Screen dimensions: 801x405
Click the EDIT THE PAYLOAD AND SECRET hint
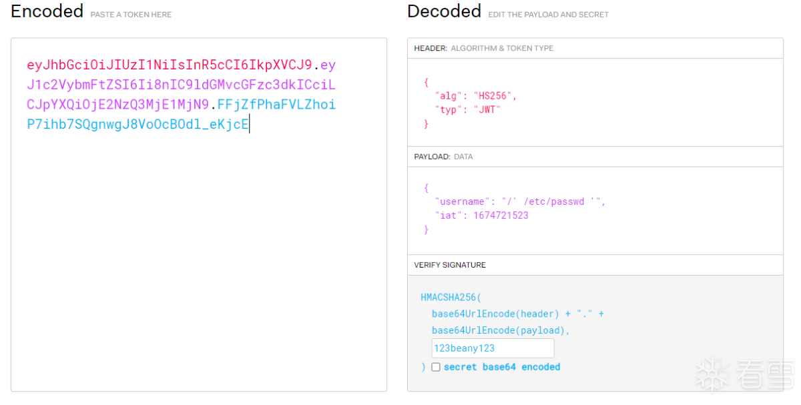pyautogui.click(x=548, y=15)
